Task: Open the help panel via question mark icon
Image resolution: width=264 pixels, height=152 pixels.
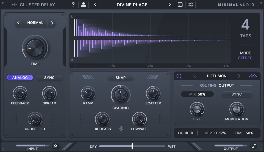Action: coord(73,4)
